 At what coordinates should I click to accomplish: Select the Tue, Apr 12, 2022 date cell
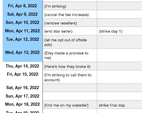coord(23,42)
